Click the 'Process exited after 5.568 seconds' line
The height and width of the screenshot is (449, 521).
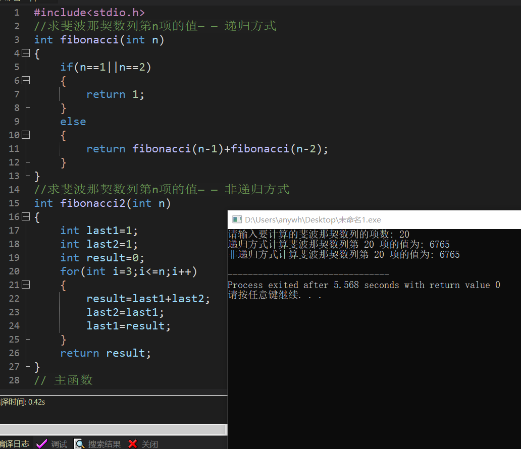[364, 285]
